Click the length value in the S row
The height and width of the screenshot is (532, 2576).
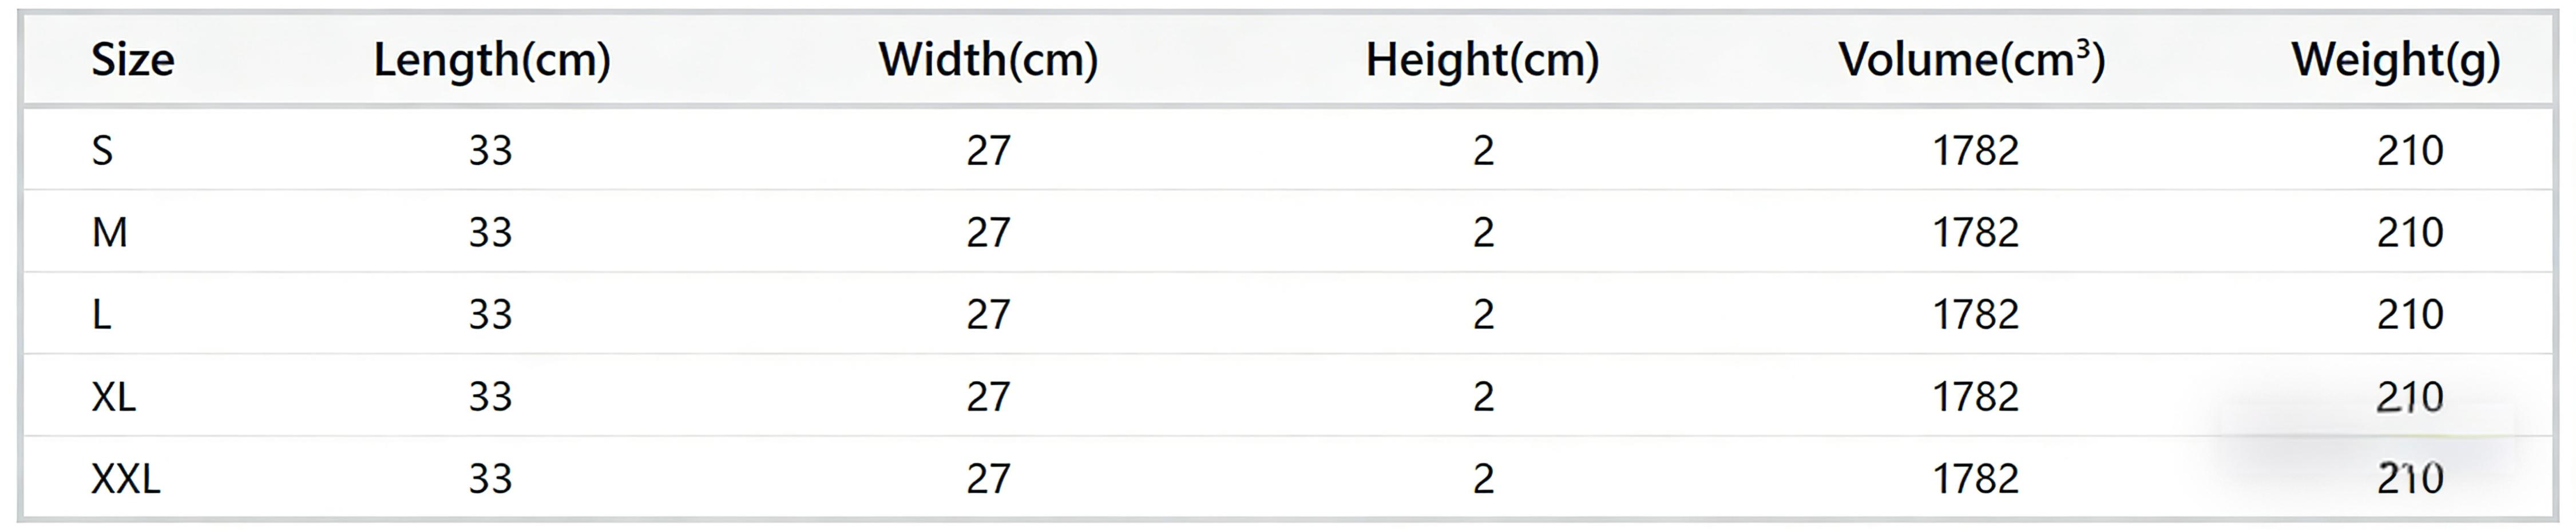tap(490, 151)
